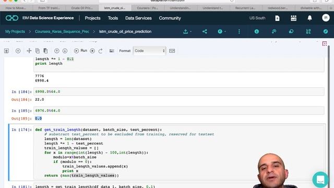The height and width of the screenshot is (188, 334).
Task: Open the notifications bell
Action: (309, 18)
